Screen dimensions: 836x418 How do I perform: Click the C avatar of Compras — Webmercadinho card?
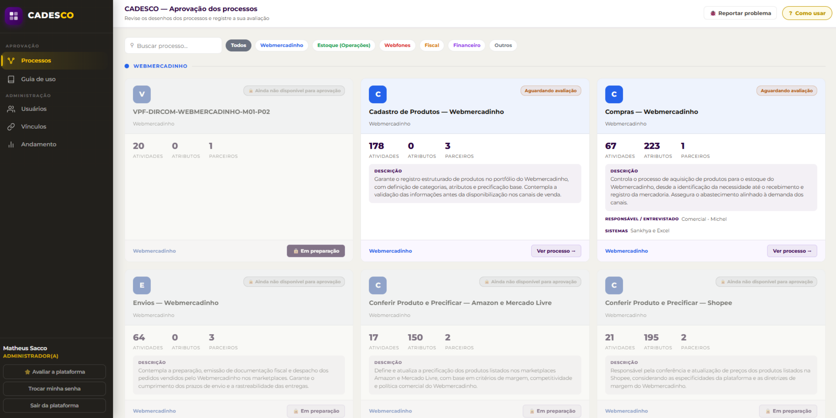(614, 94)
